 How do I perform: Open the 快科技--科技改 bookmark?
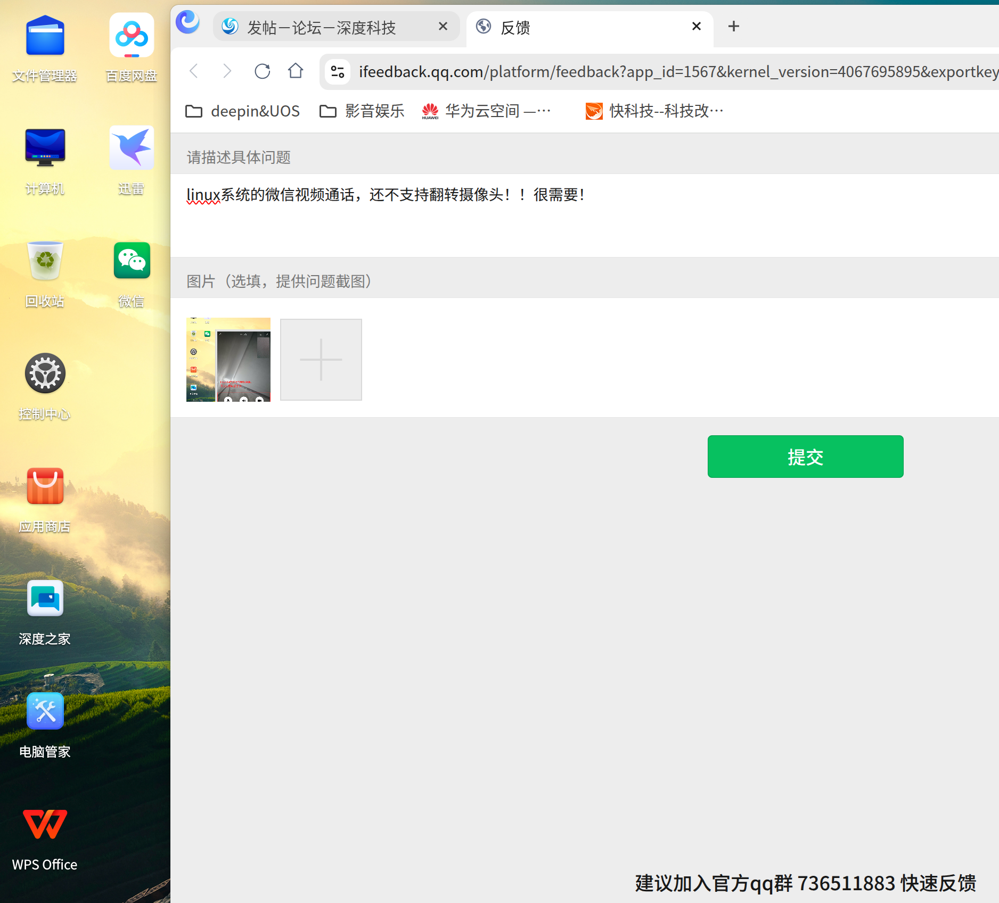point(654,111)
